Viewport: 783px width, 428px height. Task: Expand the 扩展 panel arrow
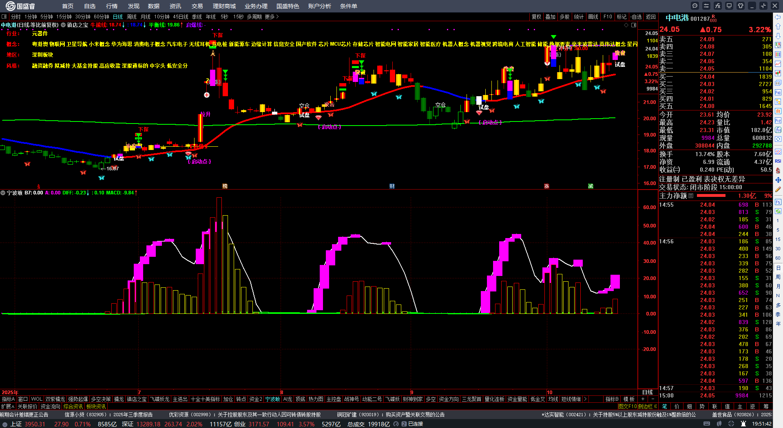8,406
